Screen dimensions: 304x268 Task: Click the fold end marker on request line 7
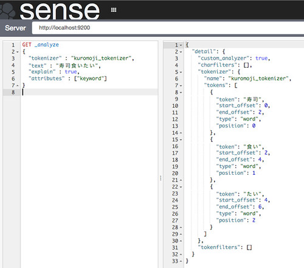click(18, 86)
